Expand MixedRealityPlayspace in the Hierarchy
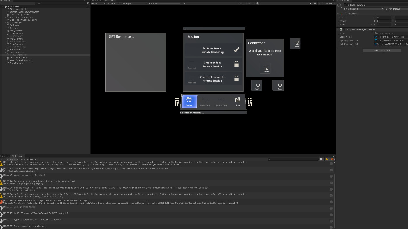This screenshot has height=229, width=408. (5, 17)
